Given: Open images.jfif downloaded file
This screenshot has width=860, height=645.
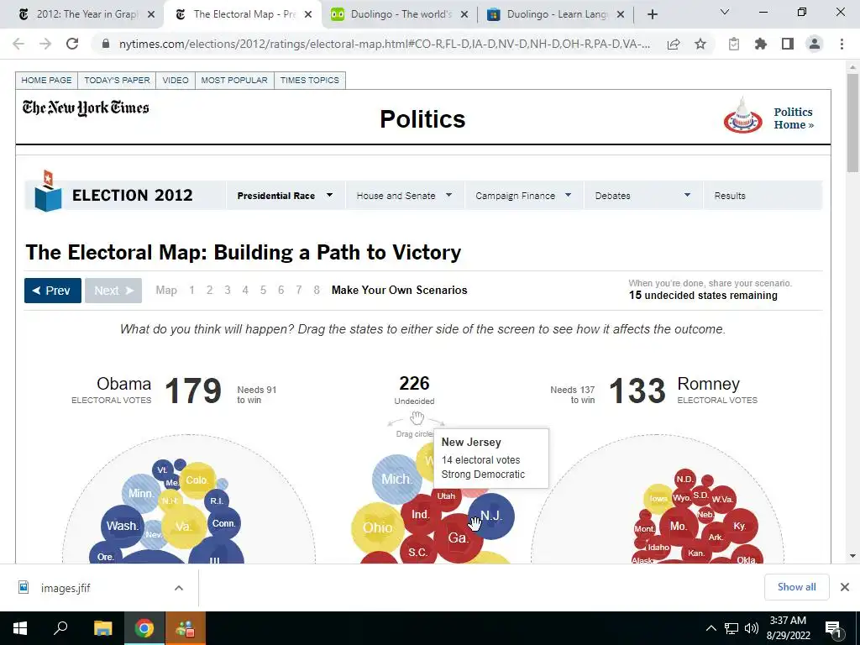Looking at the screenshot, I should [x=66, y=588].
